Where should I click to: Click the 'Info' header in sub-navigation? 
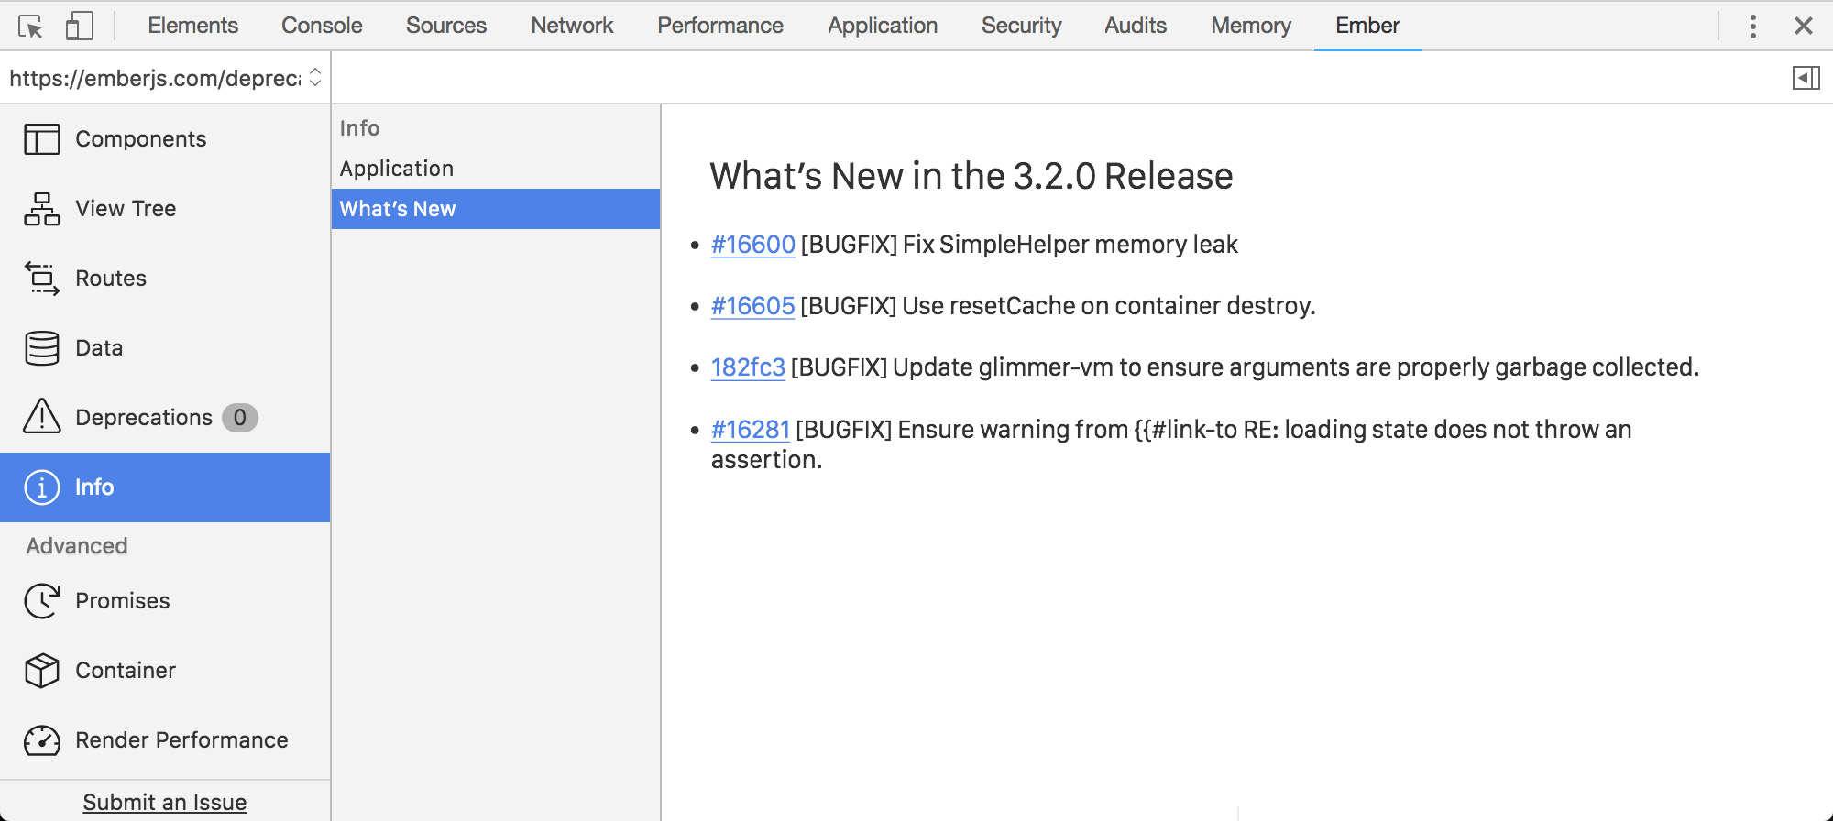point(359,128)
